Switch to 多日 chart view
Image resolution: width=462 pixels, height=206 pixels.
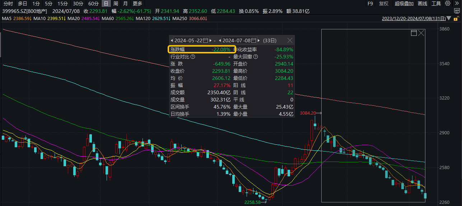(23, 4)
